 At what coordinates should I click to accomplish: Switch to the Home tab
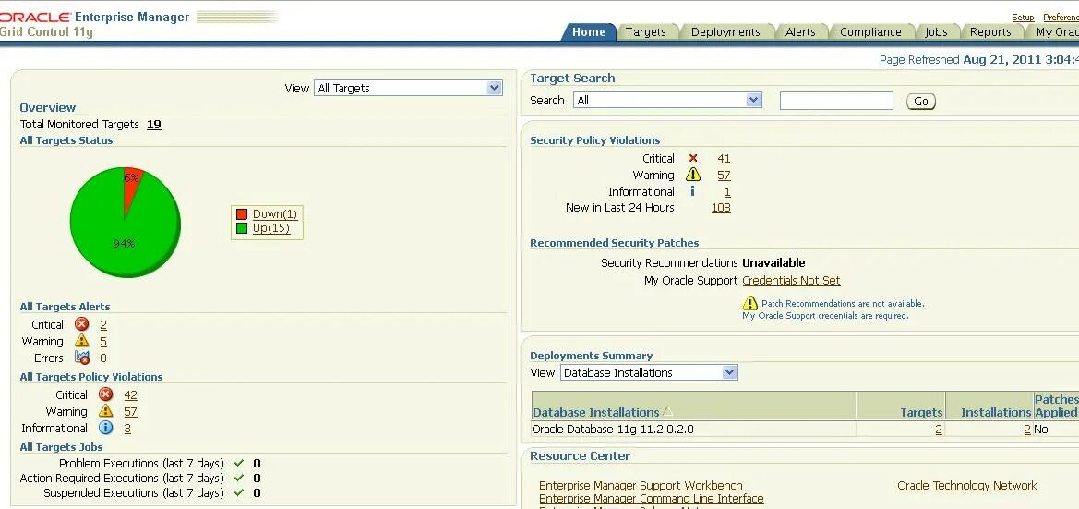click(x=588, y=31)
